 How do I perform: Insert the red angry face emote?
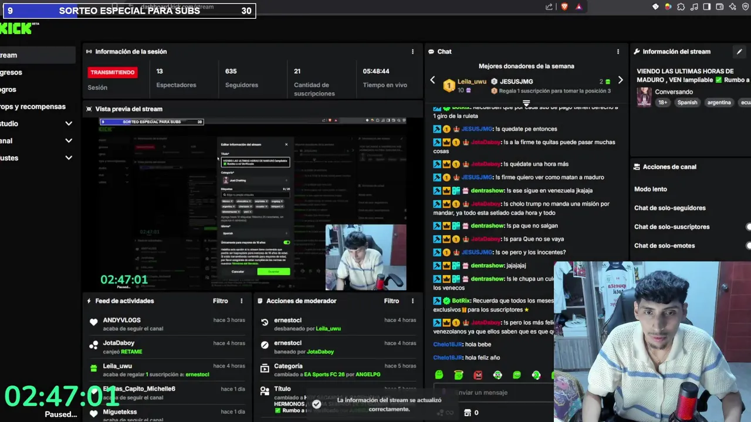pyautogui.click(x=478, y=375)
